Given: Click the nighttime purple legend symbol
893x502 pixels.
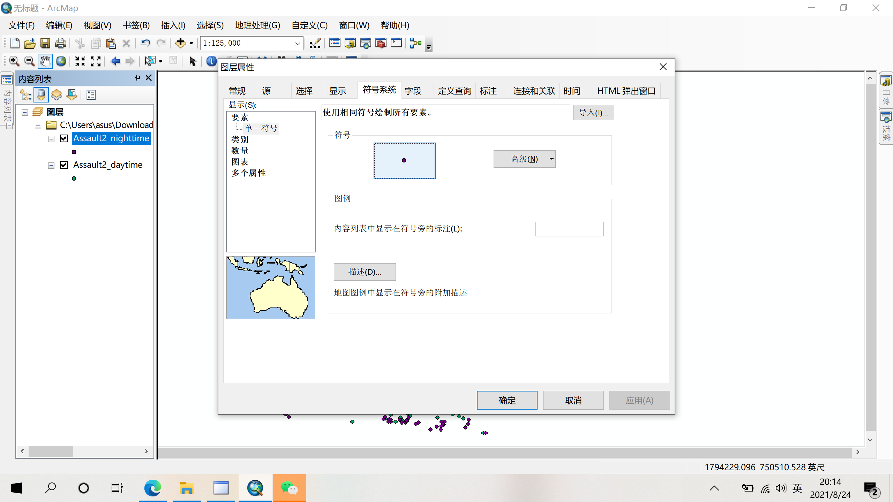Looking at the screenshot, I should click(74, 152).
